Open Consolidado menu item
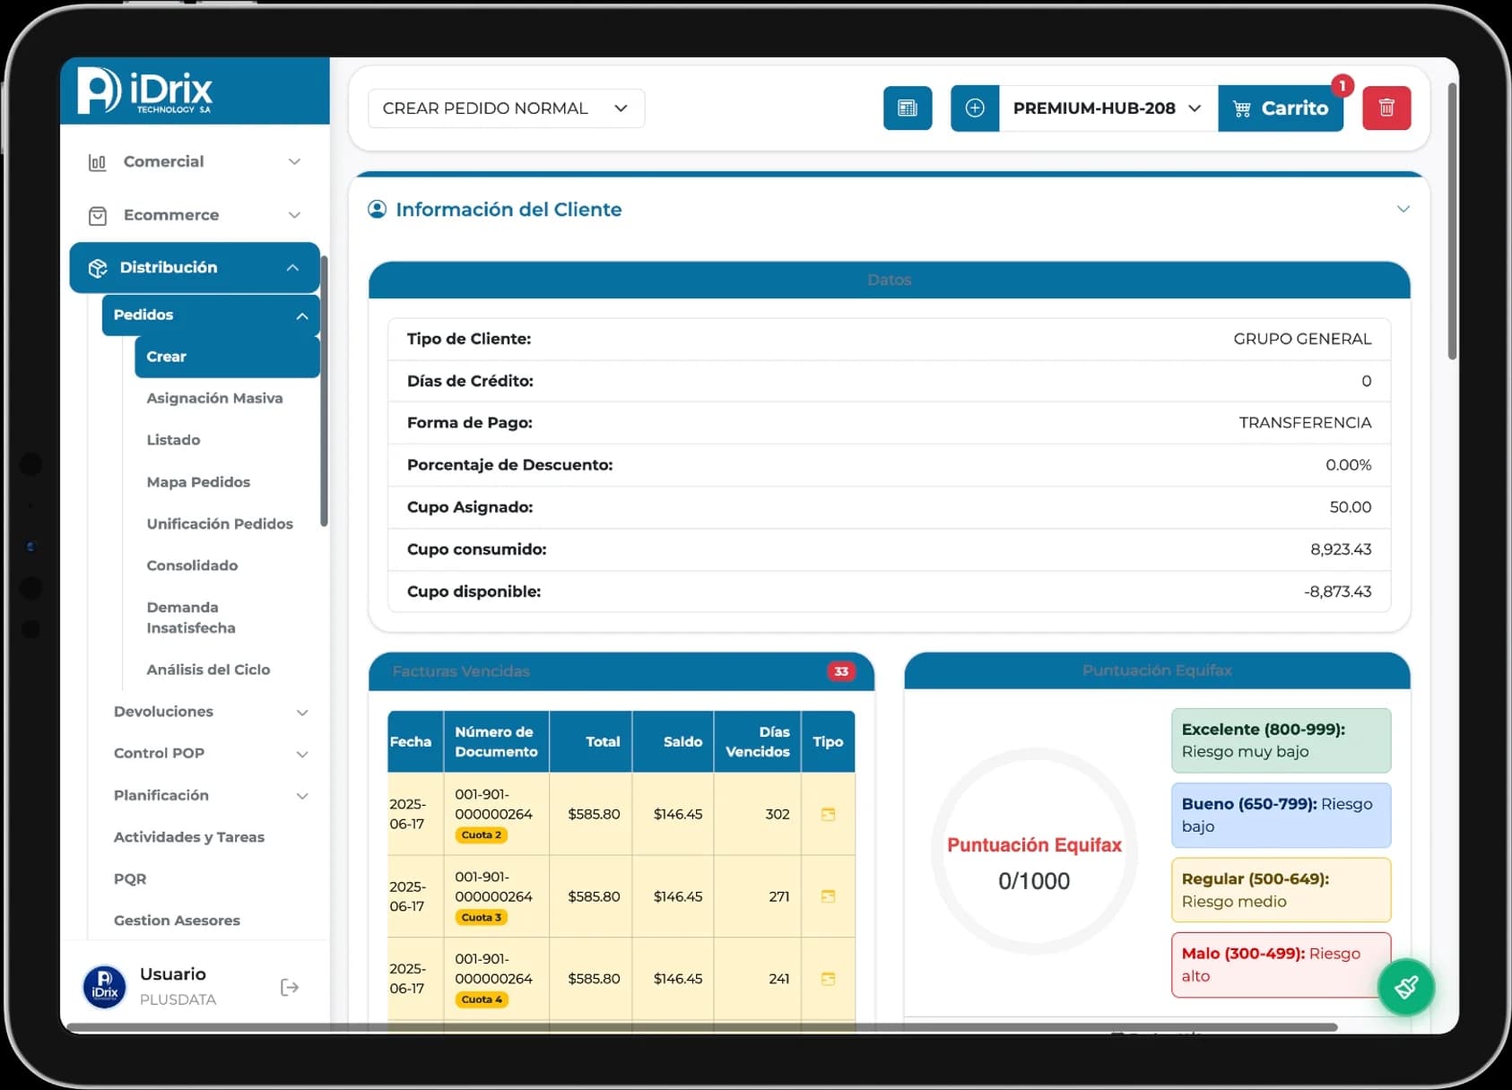The width and height of the screenshot is (1512, 1090). pos(192,566)
